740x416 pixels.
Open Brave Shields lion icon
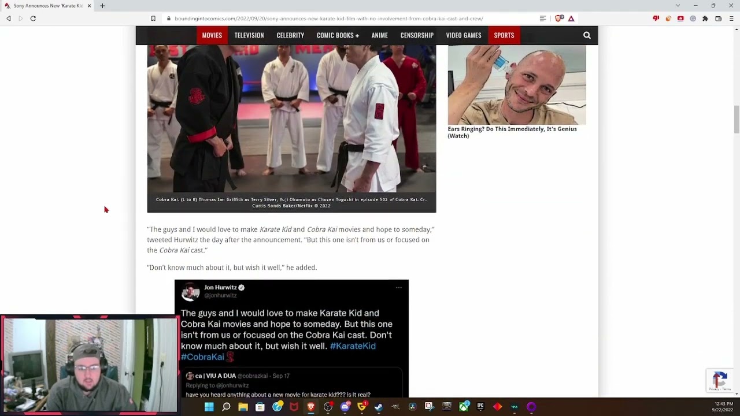[558, 18]
